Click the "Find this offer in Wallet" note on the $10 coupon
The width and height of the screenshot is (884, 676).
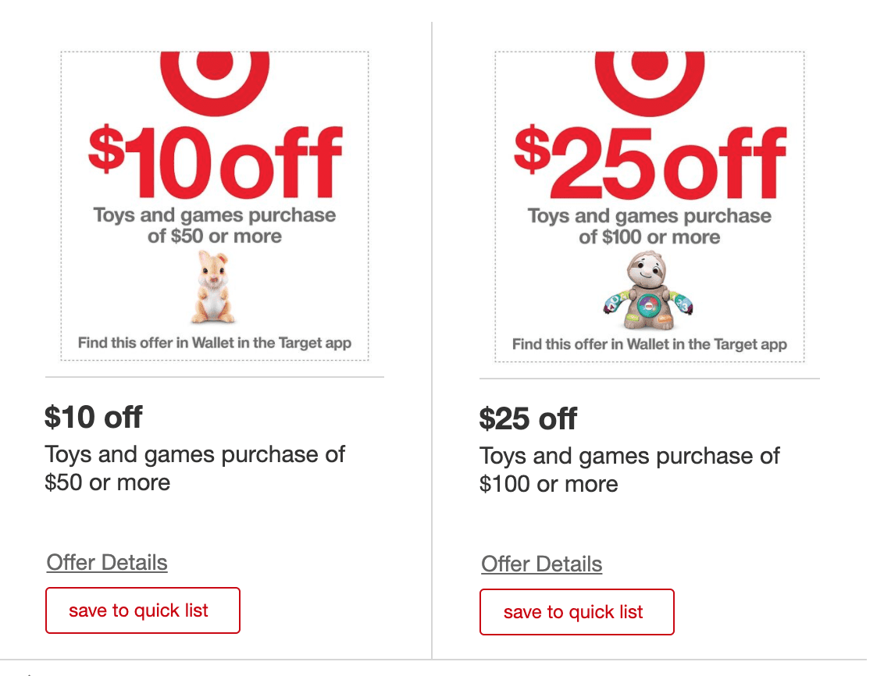[214, 343]
